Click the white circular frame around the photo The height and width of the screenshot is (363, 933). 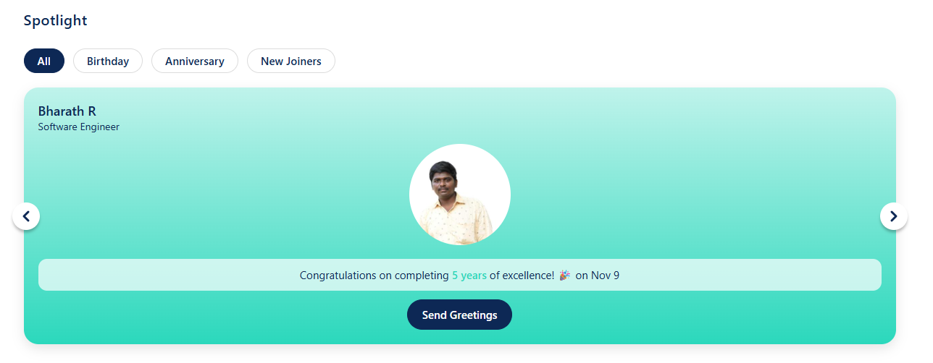click(x=420, y=166)
